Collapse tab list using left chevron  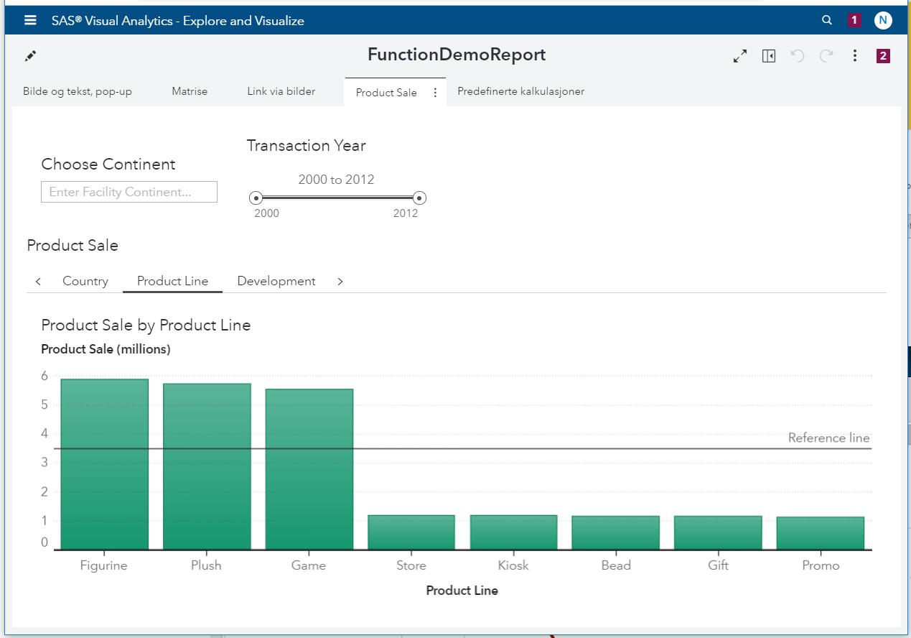coord(38,281)
